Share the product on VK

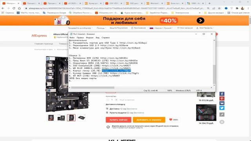[x=222, y=103]
